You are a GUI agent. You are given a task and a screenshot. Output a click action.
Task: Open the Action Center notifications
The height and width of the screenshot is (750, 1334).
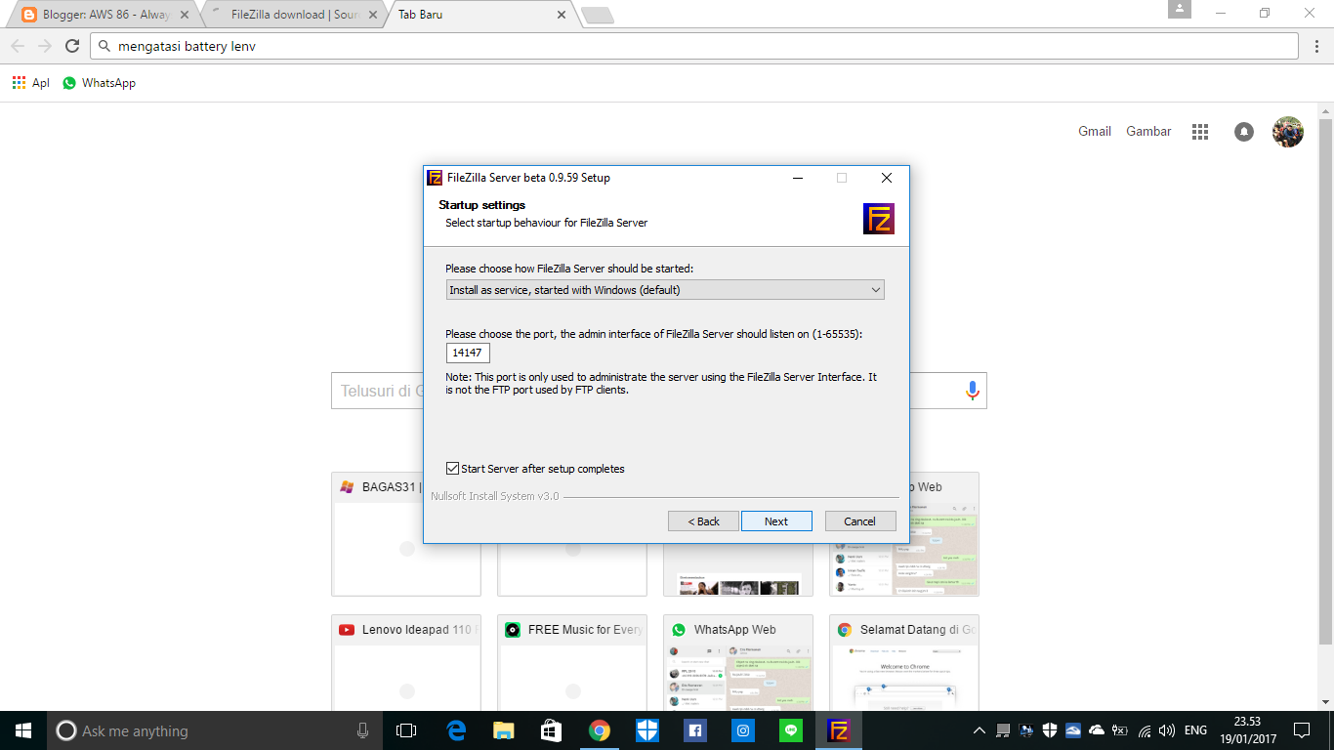[x=1301, y=730]
